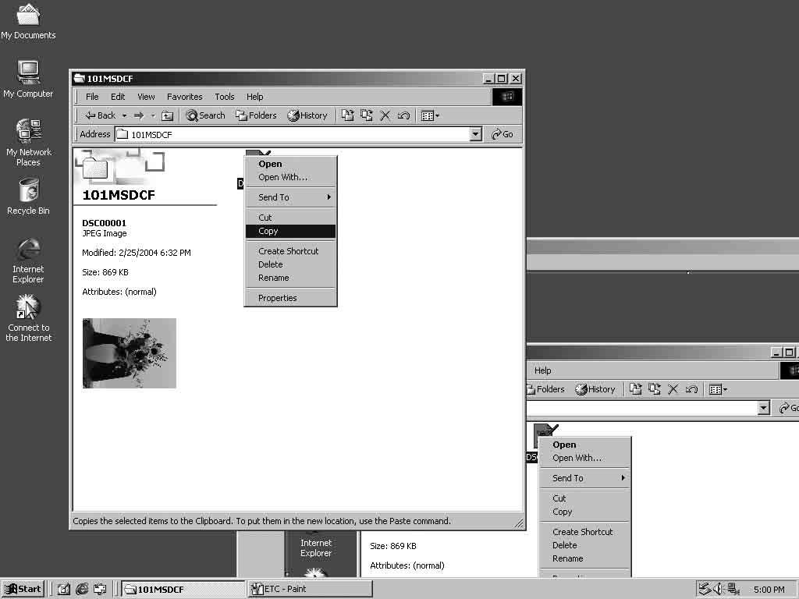Expand the Send To submenu in the menu containing Properties
799x599 pixels.
click(290, 197)
